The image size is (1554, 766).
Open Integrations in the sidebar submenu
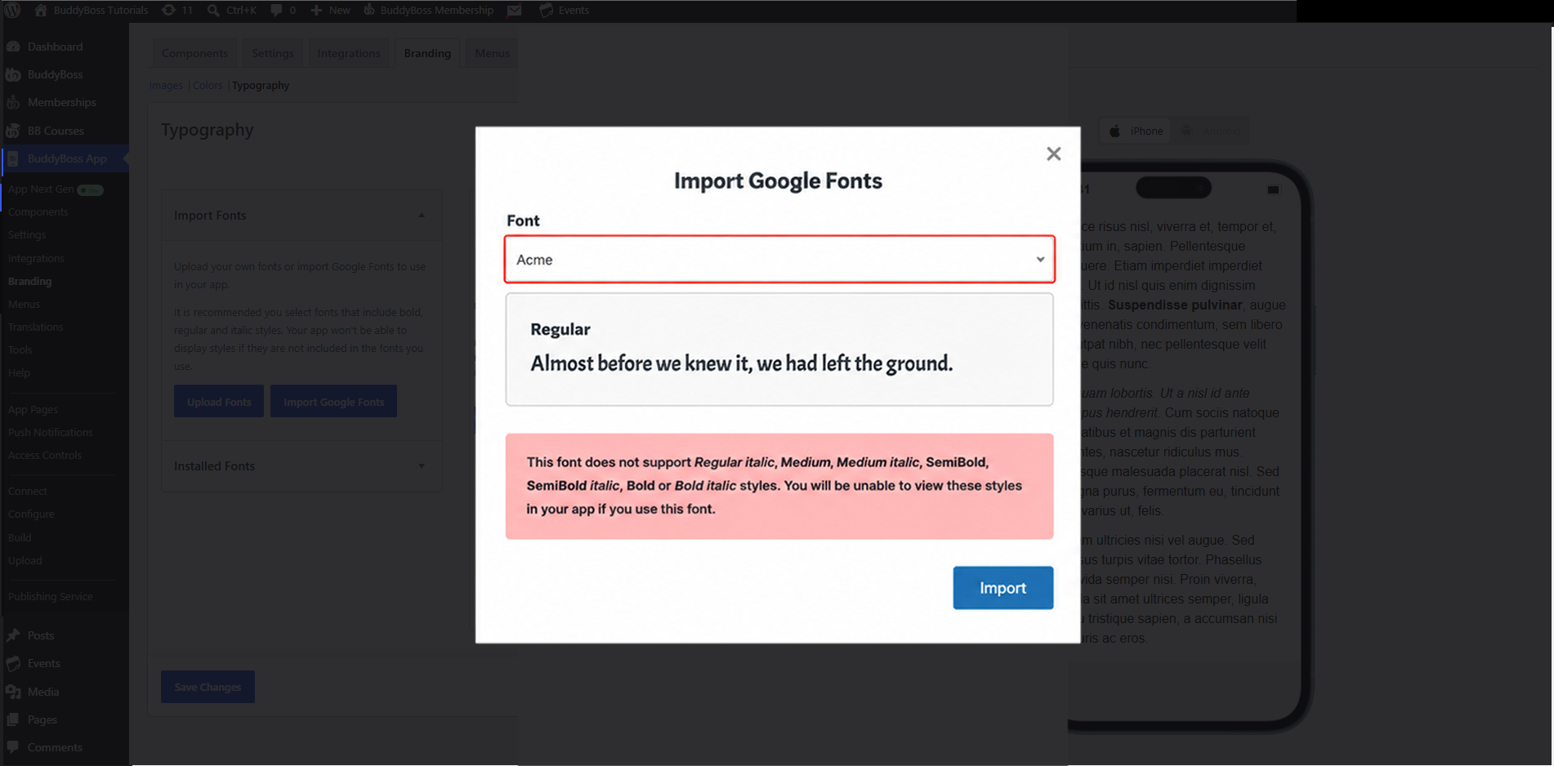tap(36, 258)
